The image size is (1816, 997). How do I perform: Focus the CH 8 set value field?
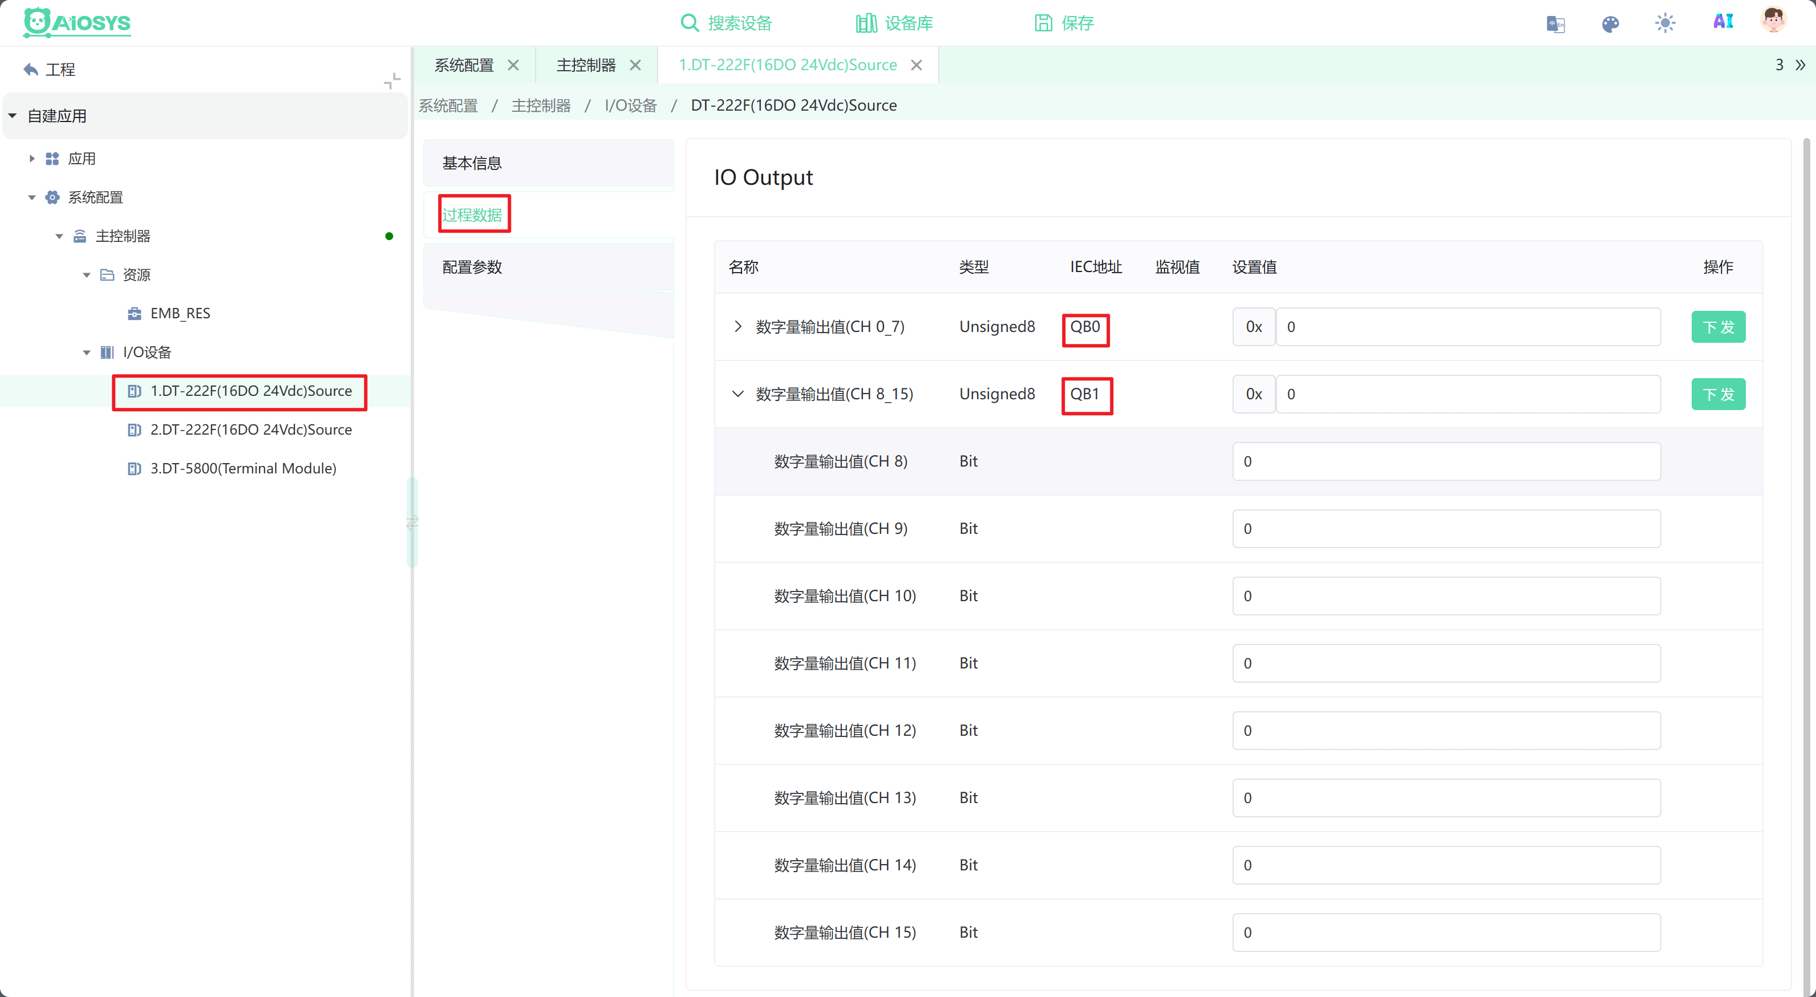tap(1446, 461)
